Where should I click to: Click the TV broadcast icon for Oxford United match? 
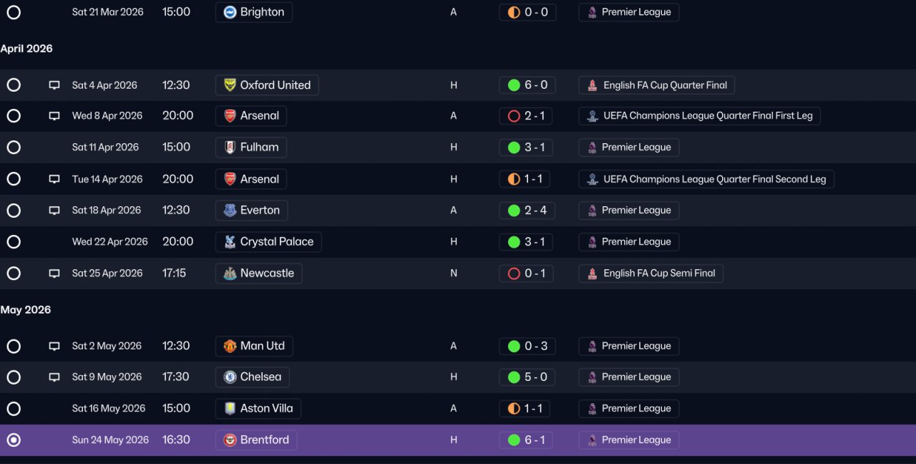[x=54, y=85]
